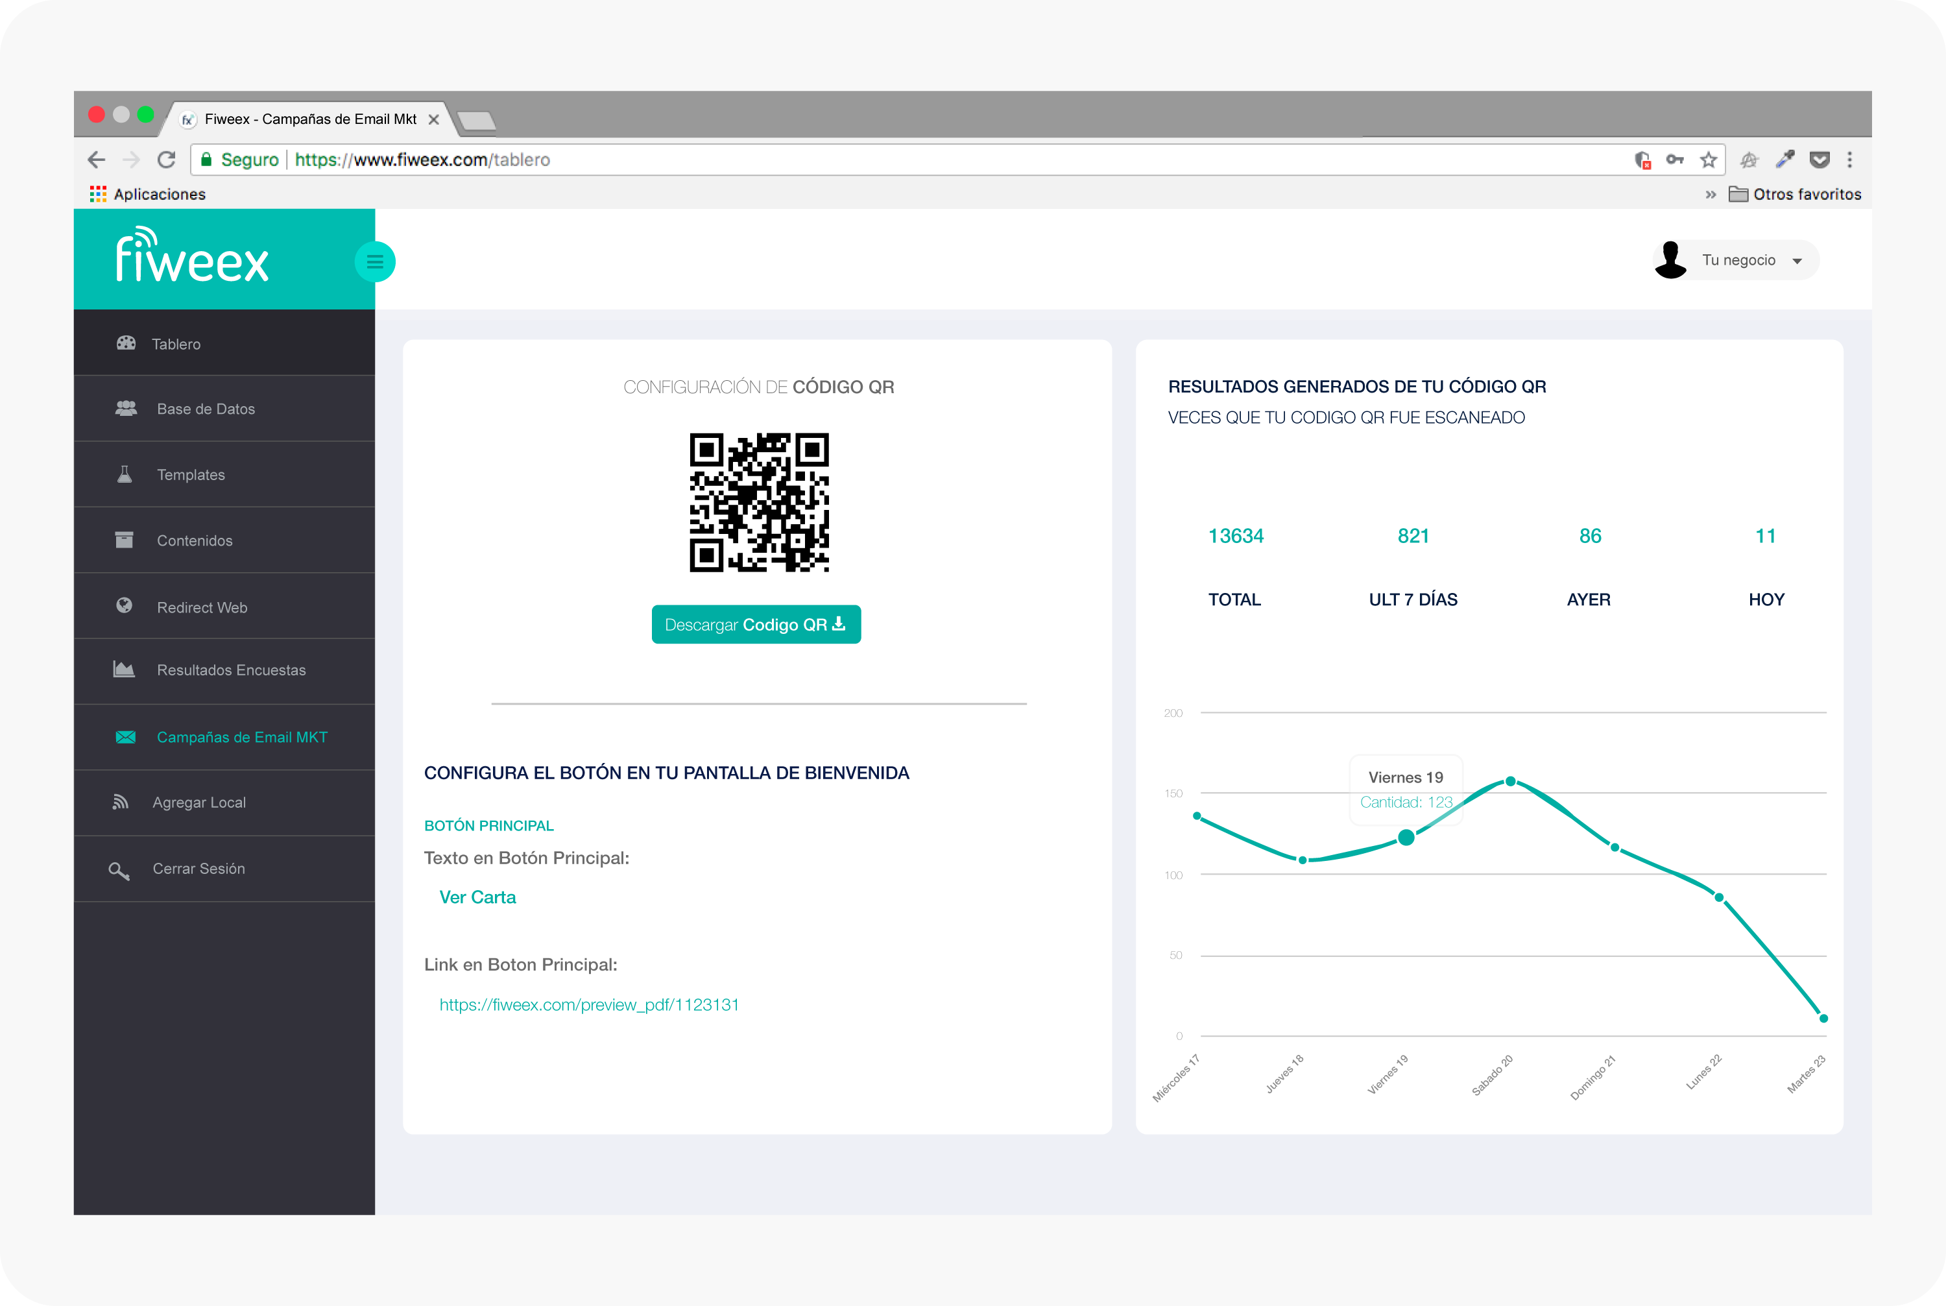
Task: Open Chrome three-dot menu
Action: [x=1849, y=160]
